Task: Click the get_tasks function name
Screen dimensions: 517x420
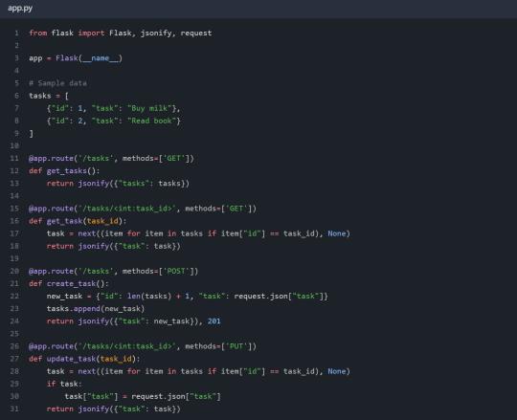Action: click(x=67, y=171)
